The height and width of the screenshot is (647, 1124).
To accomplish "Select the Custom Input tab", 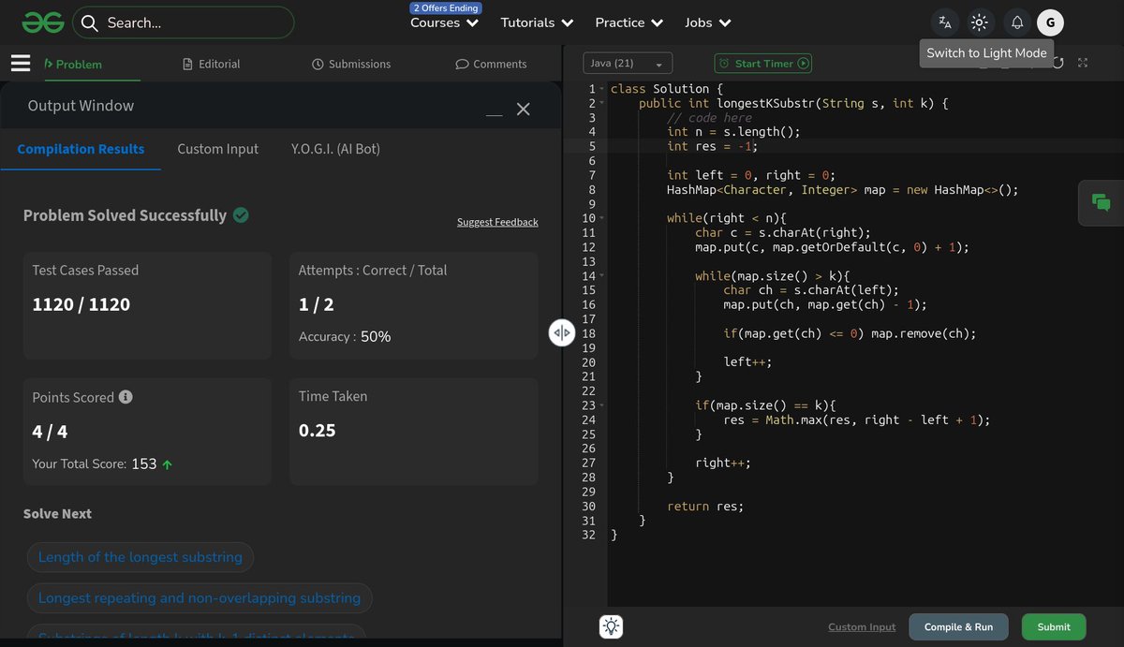I will coord(218,149).
